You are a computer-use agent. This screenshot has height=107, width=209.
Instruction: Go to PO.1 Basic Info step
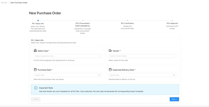coord(38,23)
